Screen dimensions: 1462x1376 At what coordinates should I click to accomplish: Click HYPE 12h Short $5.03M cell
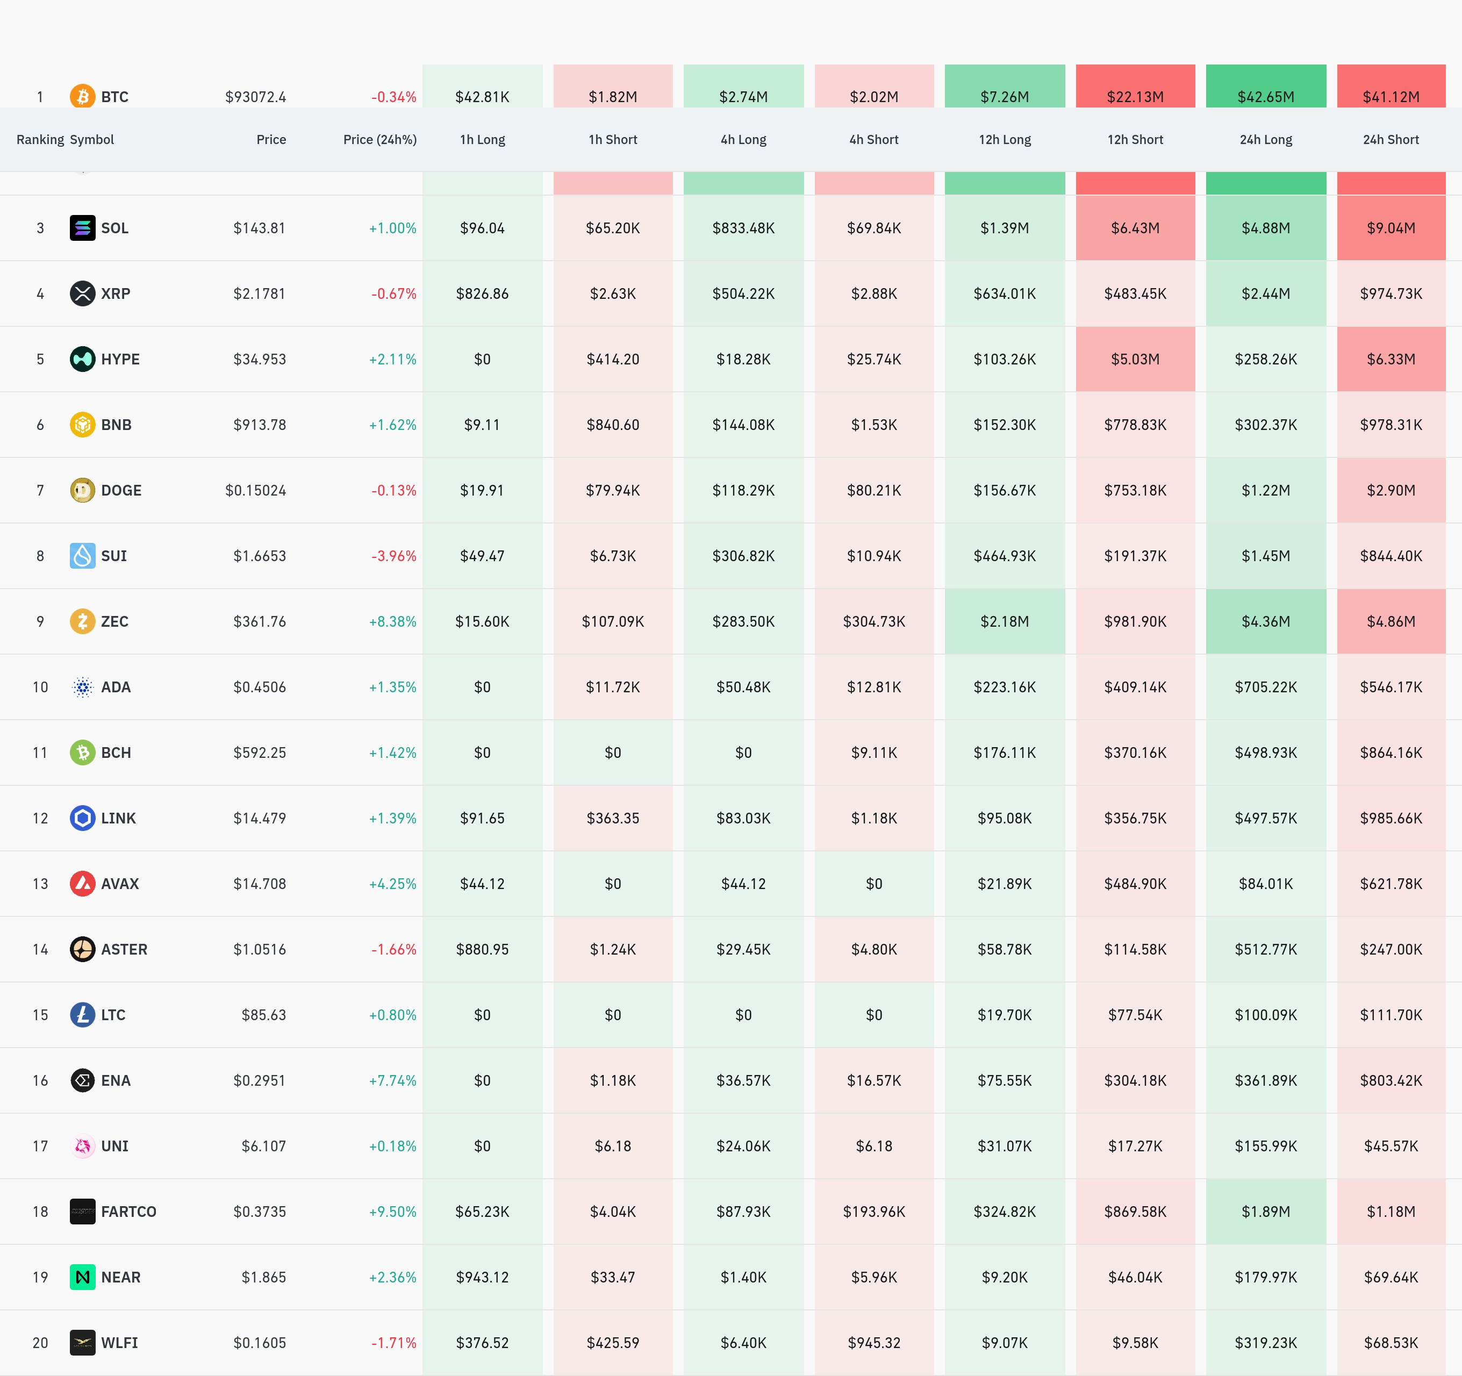point(1135,359)
